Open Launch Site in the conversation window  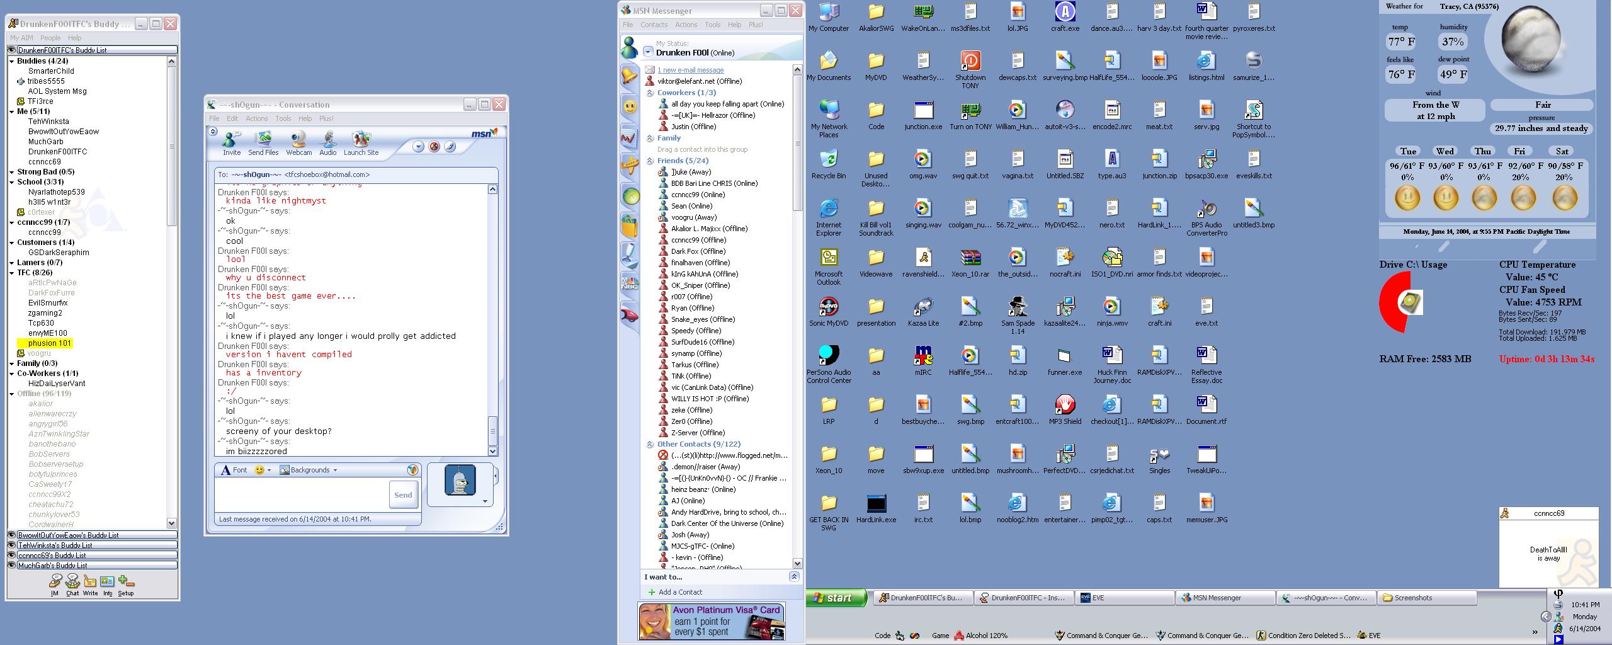361,144
